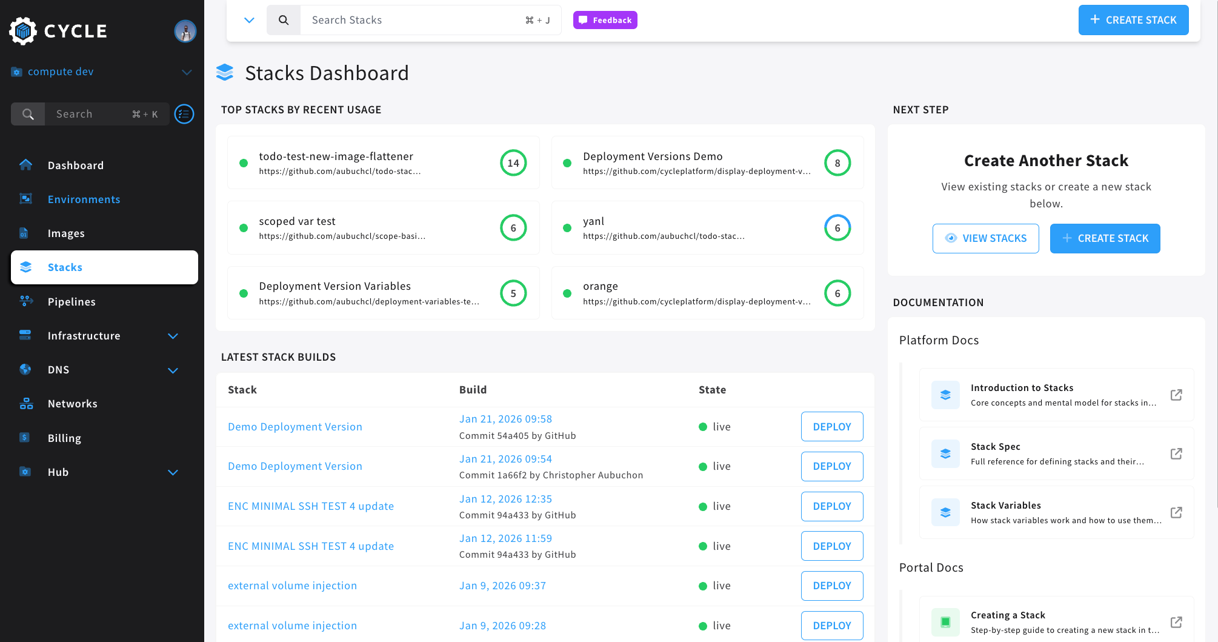1218x642 pixels.
Task: Deploy the Jan 21 09:58 build
Action: (831, 427)
